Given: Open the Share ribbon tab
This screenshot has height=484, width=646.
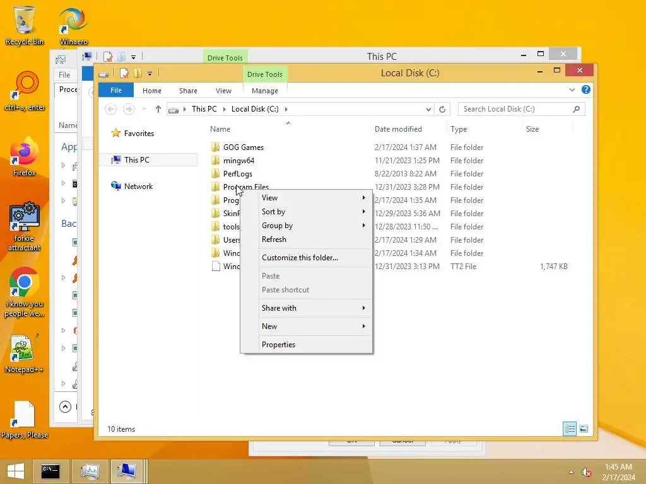Looking at the screenshot, I should click(x=188, y=91).
